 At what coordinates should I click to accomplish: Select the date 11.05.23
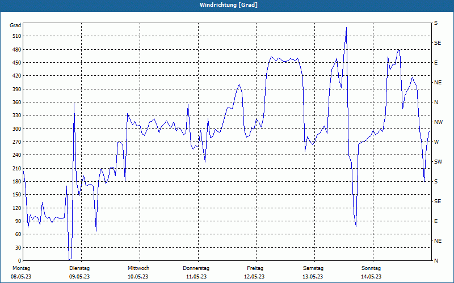pos(196,277)
